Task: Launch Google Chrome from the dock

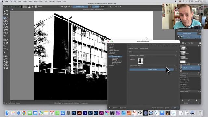Action: 24,113
